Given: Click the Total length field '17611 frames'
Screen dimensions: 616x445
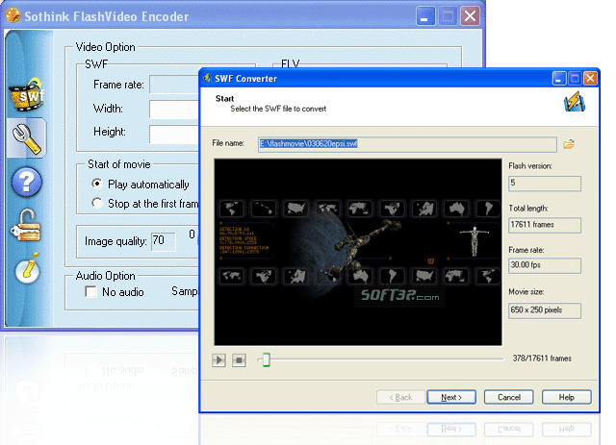Looking at the screenshot, I should (x=545, y=225).
